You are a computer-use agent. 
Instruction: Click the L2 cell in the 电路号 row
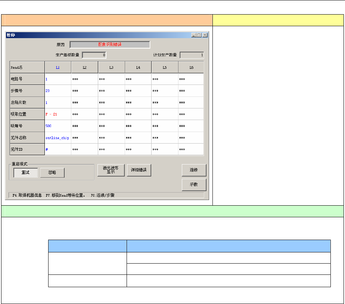(x=85, y=79)
